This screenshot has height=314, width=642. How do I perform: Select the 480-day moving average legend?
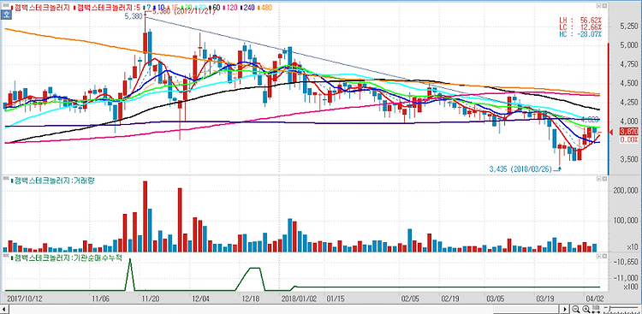point(265,7)
